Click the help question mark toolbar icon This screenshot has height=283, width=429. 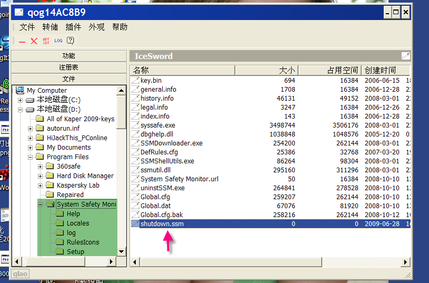[71, 41]
